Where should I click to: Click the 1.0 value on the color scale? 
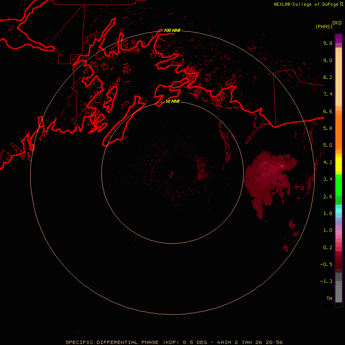click(x=328, y=230)
